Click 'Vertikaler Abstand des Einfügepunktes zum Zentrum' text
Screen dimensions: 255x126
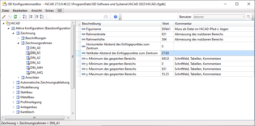(x=122, y=53)
